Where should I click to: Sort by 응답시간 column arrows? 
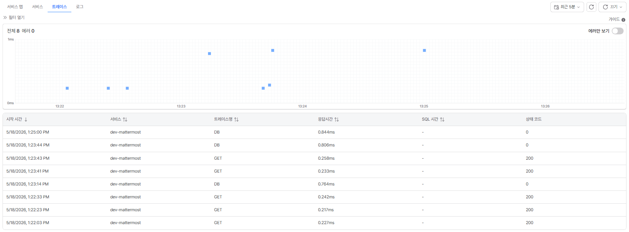337,120
